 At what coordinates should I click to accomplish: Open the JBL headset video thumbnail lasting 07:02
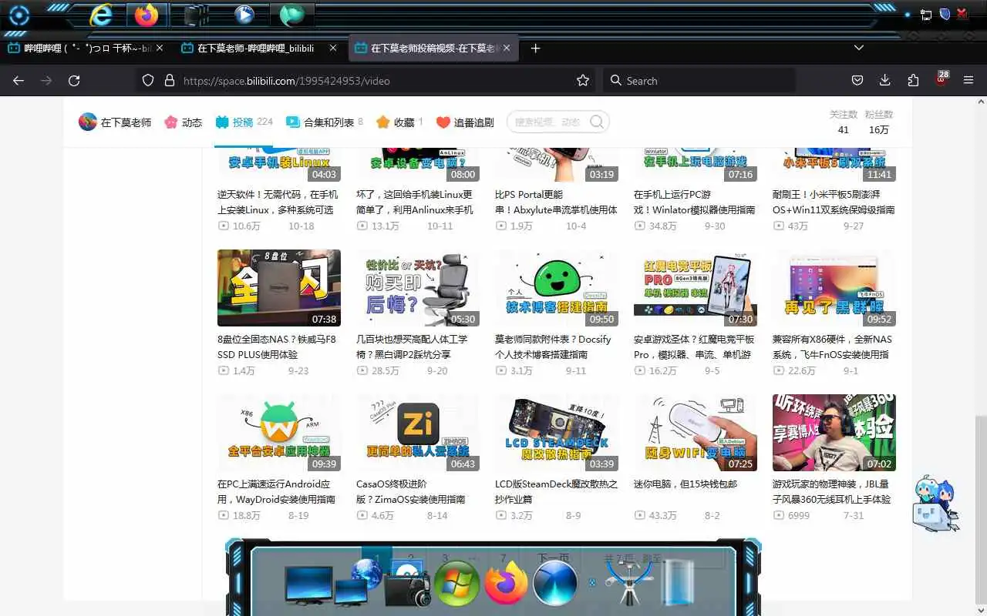click(x=834, y=433)
